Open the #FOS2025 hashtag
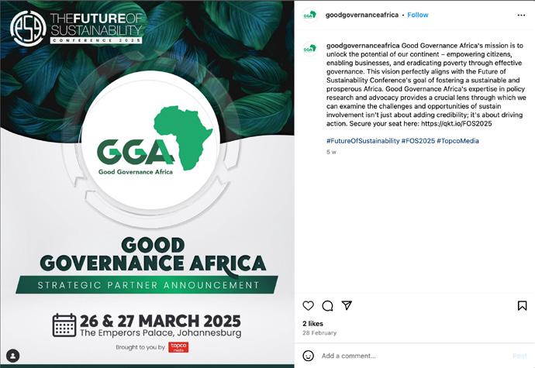535x368 pixels. tap(418, 141)
